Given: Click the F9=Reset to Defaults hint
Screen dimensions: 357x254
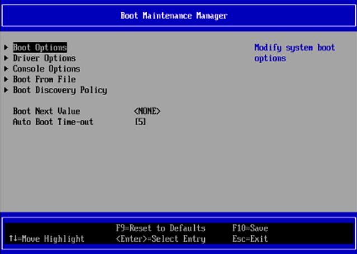Looking at the screenshot, I should pos(161,228).
